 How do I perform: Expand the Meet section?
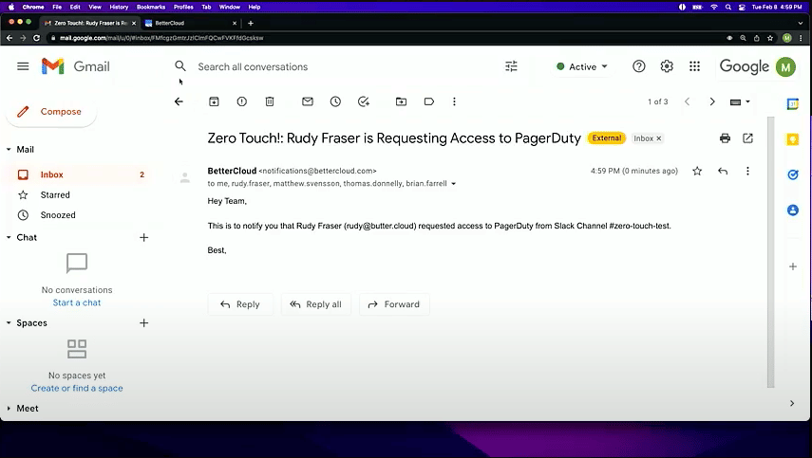tap(9, 409)
